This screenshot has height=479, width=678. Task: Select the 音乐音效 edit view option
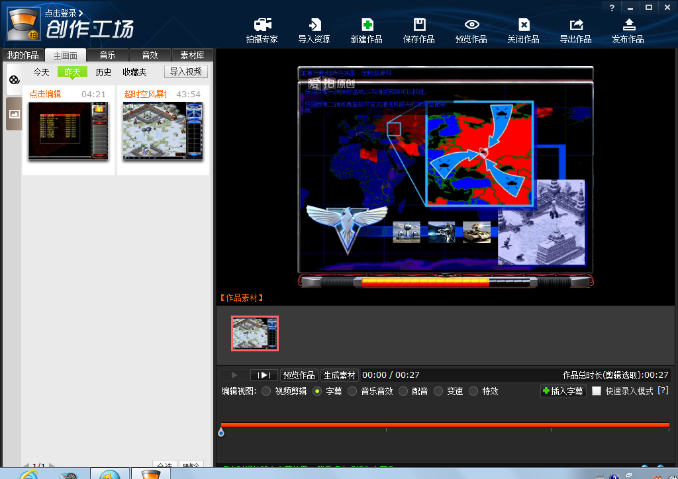pos(352,391)
